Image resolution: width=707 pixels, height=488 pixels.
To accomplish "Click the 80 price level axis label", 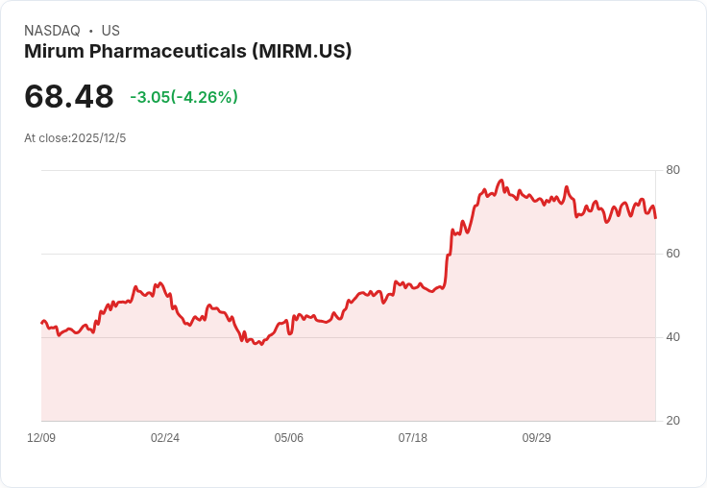I will click(672, 170).
